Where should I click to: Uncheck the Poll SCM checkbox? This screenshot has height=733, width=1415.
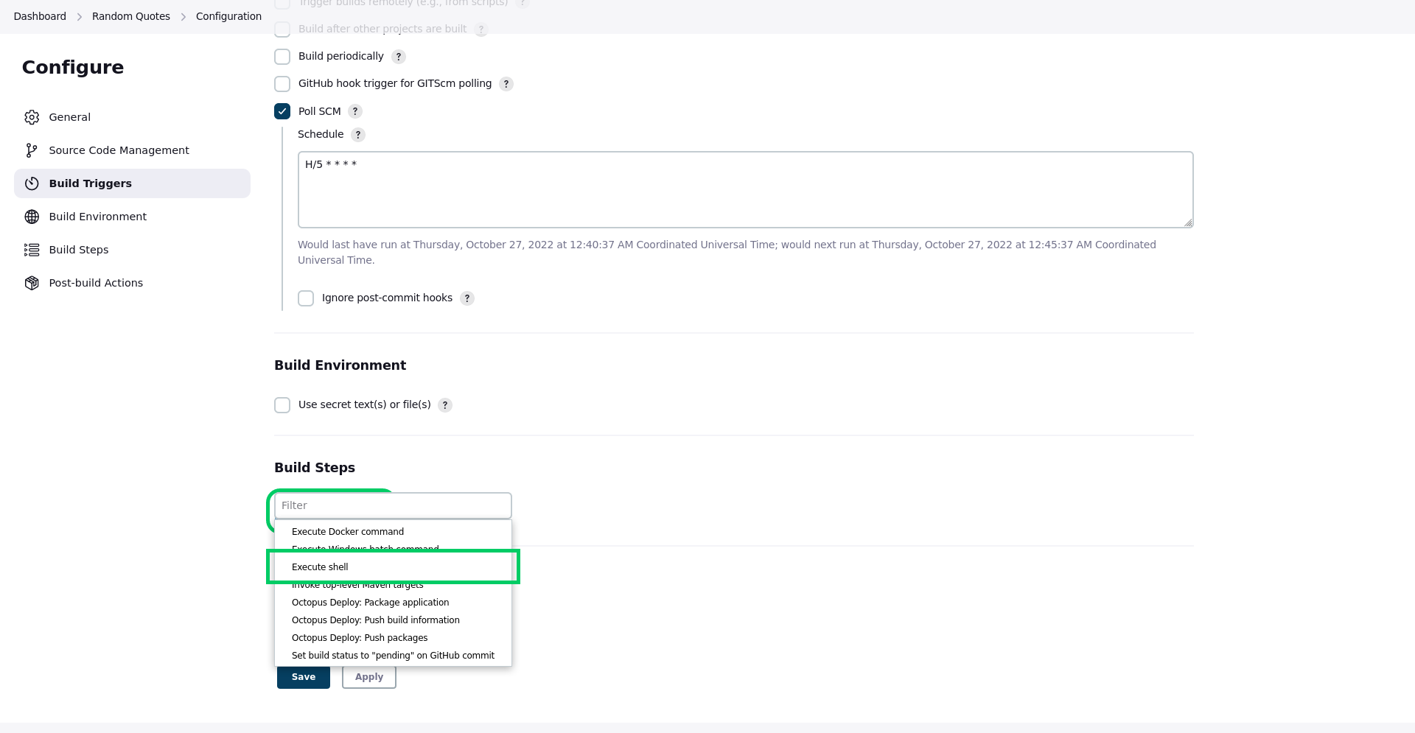click(282, 111)
